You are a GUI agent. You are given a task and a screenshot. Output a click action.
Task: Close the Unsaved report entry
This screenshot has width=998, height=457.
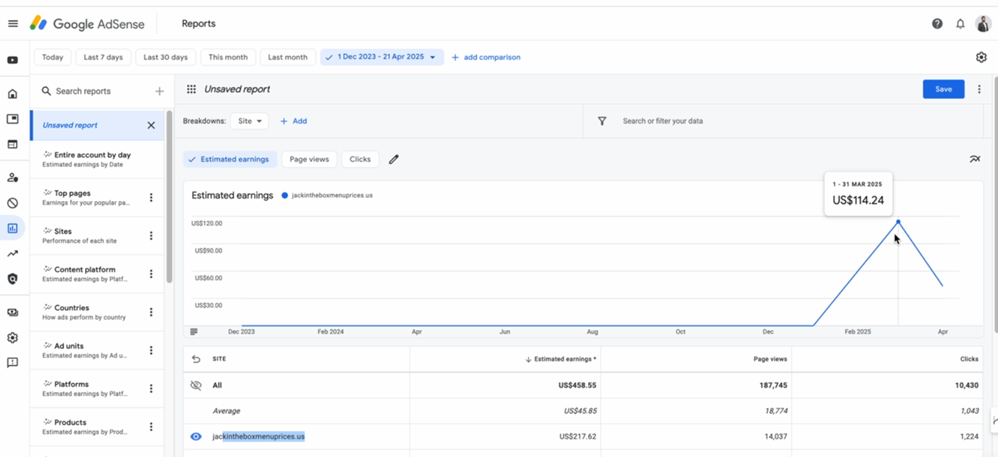pyautogui.click(x=151, y=125)
